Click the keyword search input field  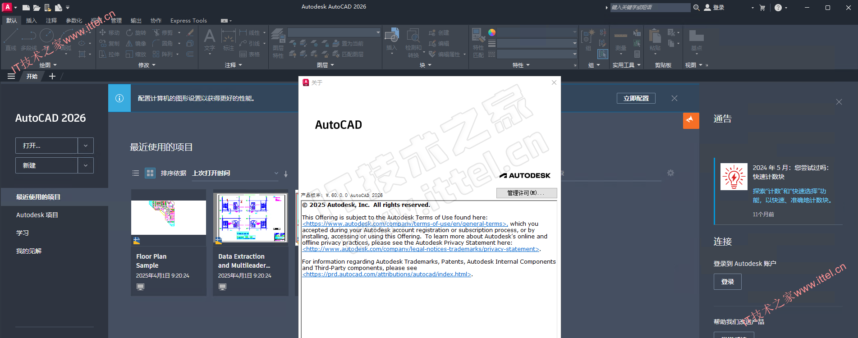pyautogui.click(x=650, y=8)
